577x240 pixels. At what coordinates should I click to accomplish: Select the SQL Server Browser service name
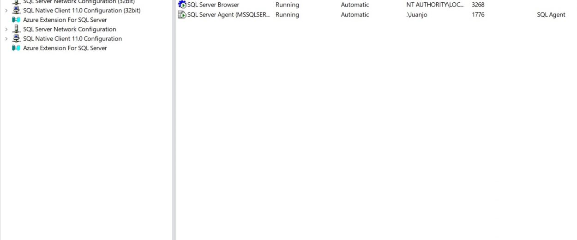point(213,5)
